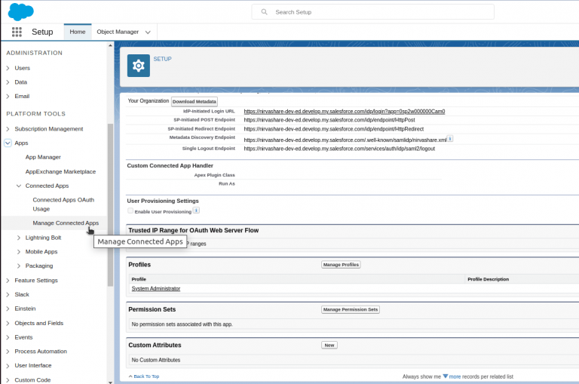This screenshot has height=384, width=579.
Task: Expand Subscription Management
Action: click(8, 129)
